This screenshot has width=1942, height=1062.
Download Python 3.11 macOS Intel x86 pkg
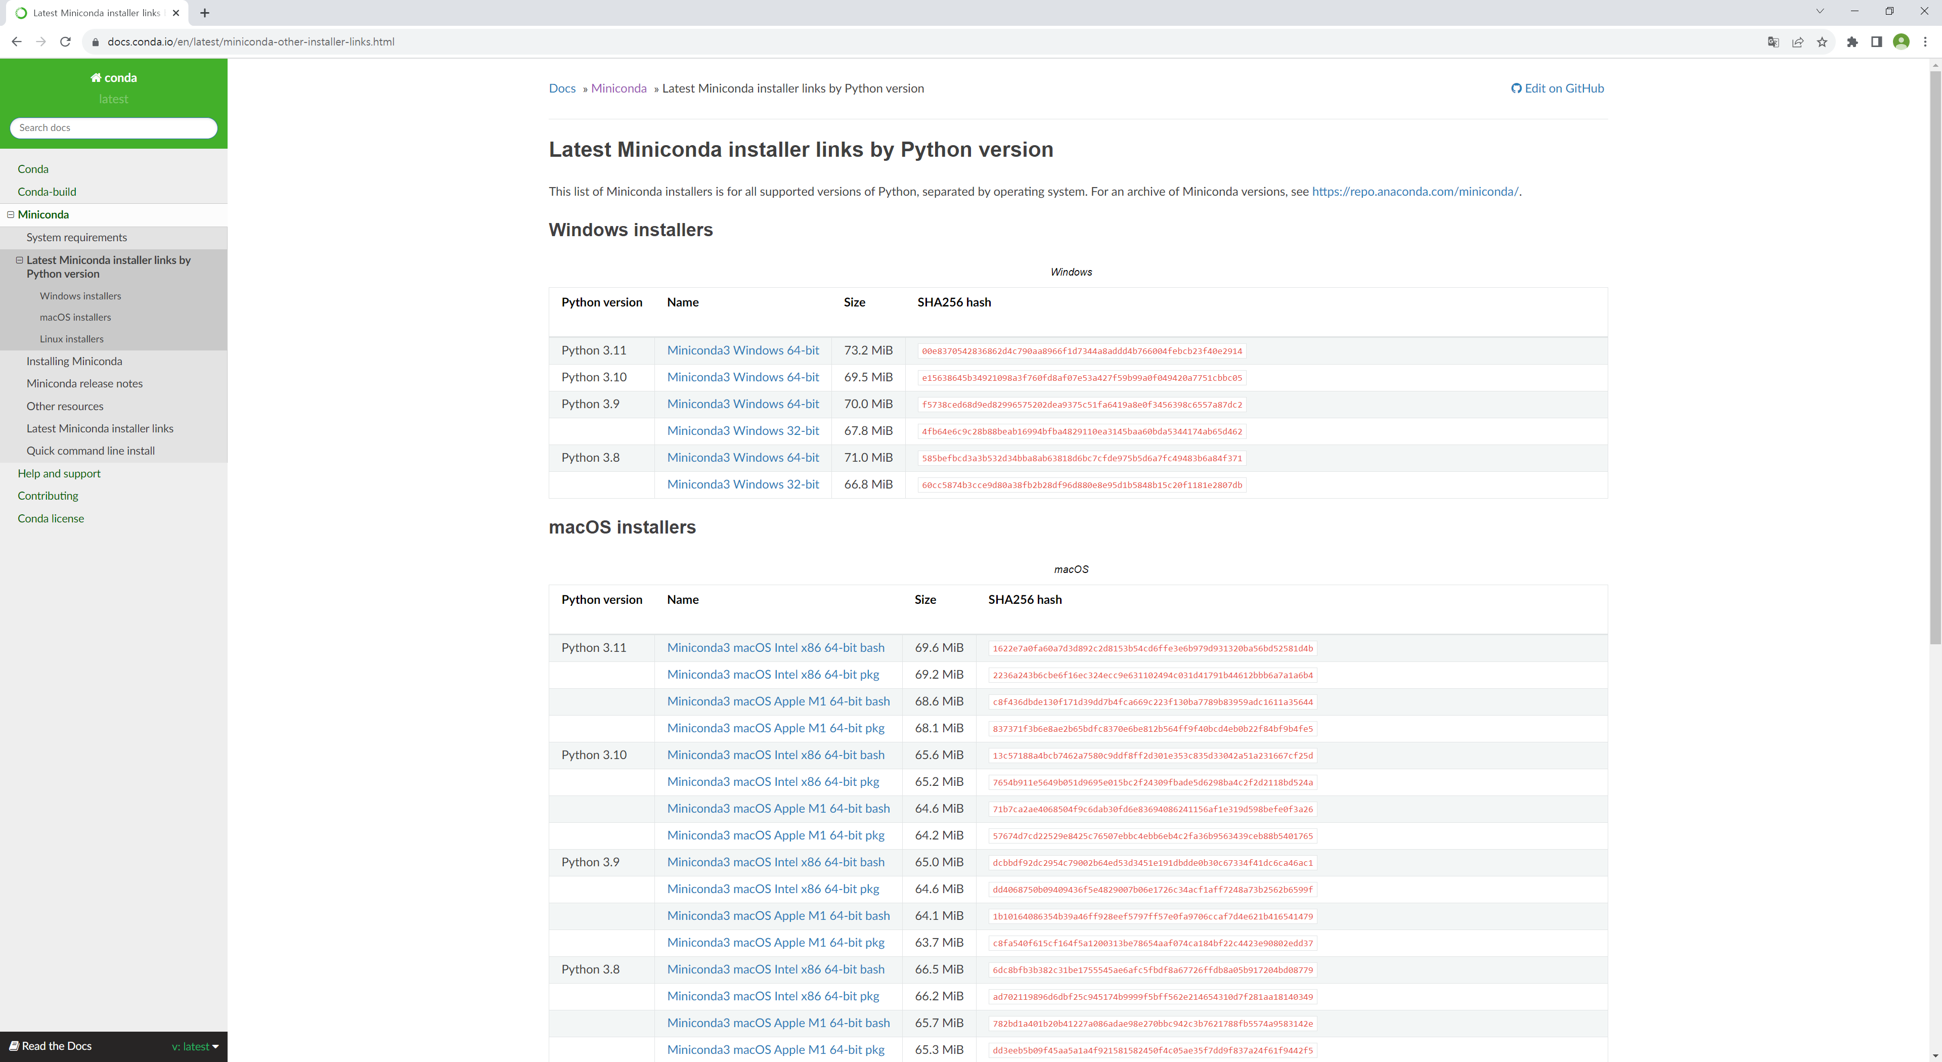click(x=773, y=675)
